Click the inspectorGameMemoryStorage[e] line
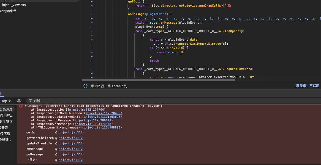Image resolution: width=321 pixels, height=165 pixels. coord(191,44)
